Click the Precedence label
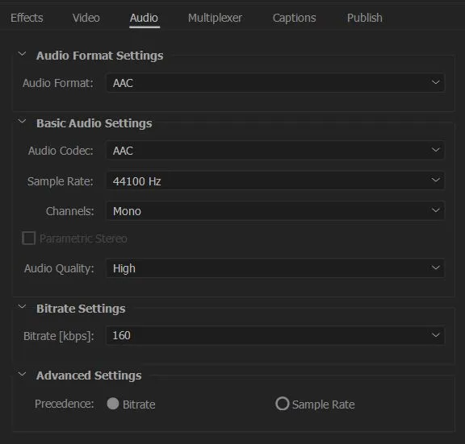Viewport: 465px width, 444px height. 64,404
